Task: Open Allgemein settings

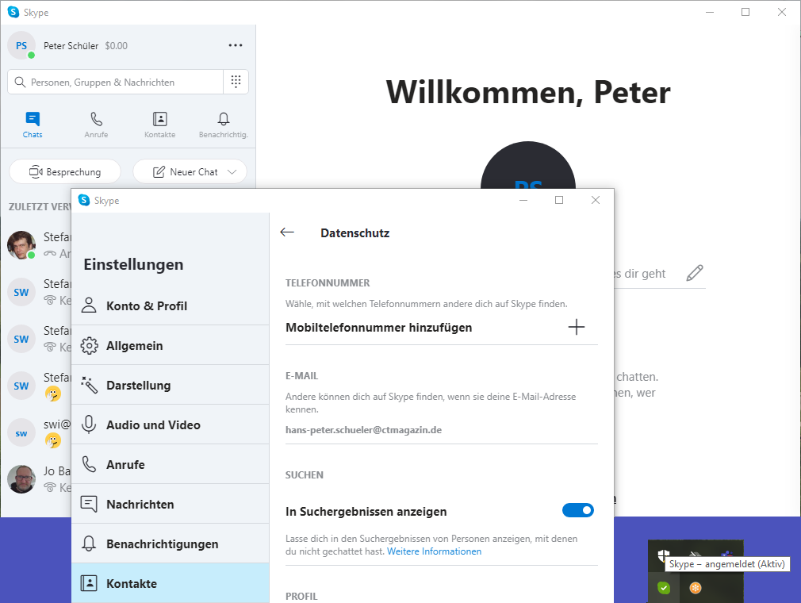Action: point(170,345)
